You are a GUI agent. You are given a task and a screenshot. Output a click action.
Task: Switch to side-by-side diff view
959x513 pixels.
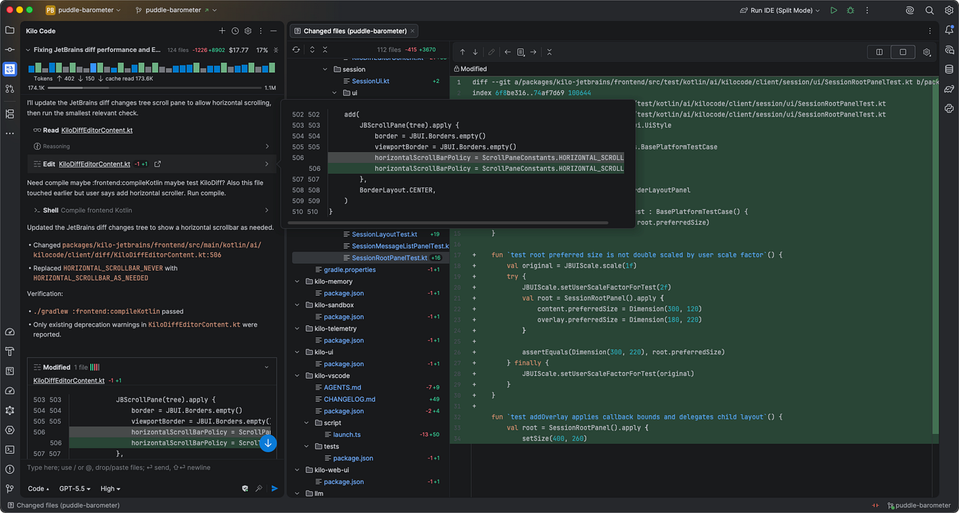tap(879, 52)
